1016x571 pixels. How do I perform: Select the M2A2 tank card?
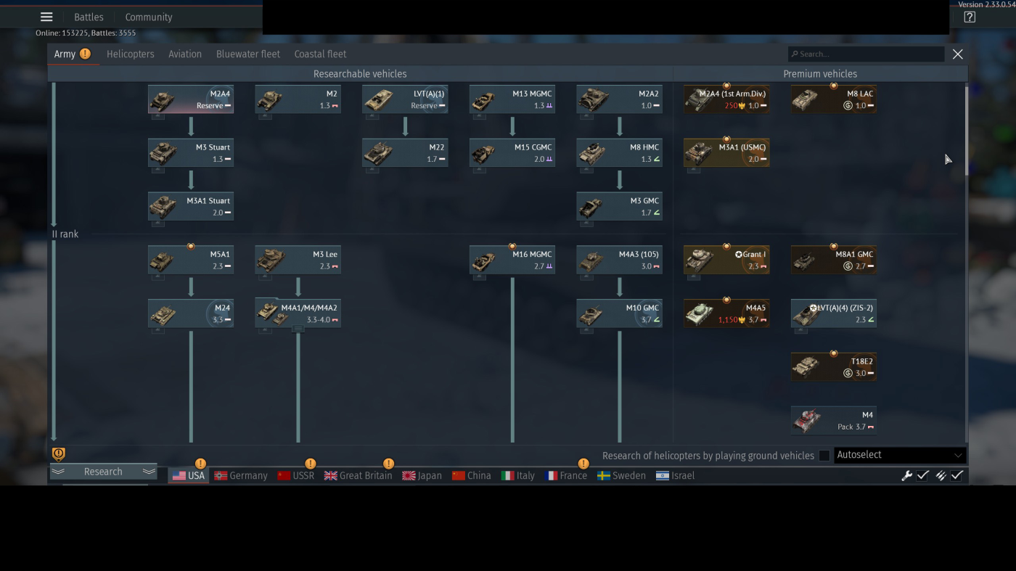point(619,99)
